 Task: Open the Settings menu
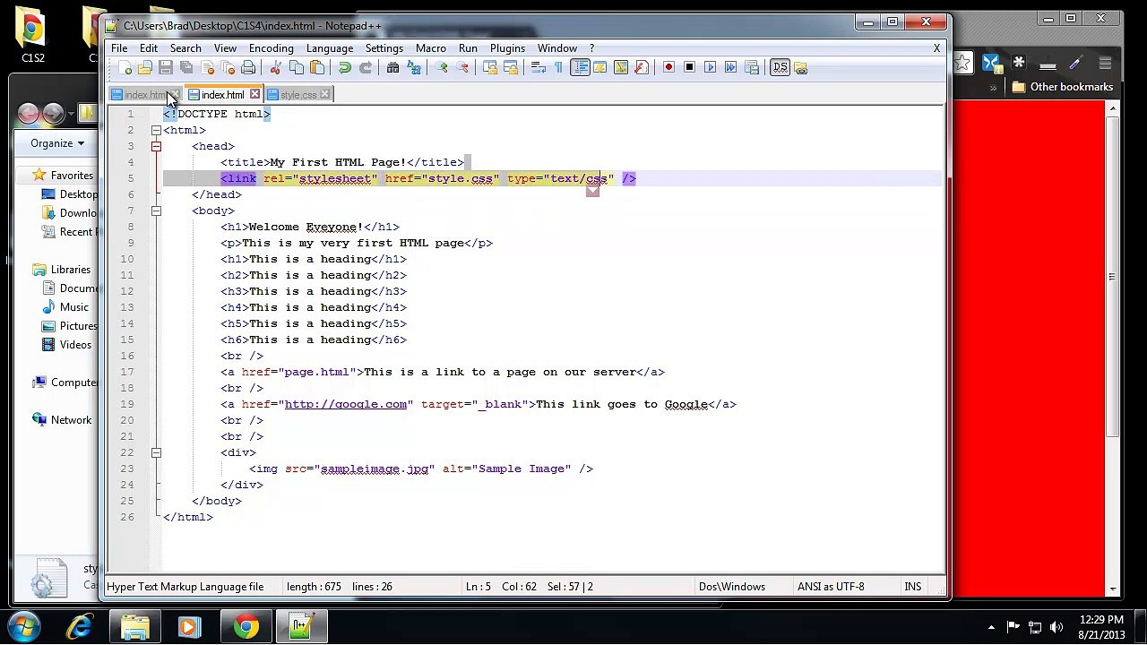384,48
